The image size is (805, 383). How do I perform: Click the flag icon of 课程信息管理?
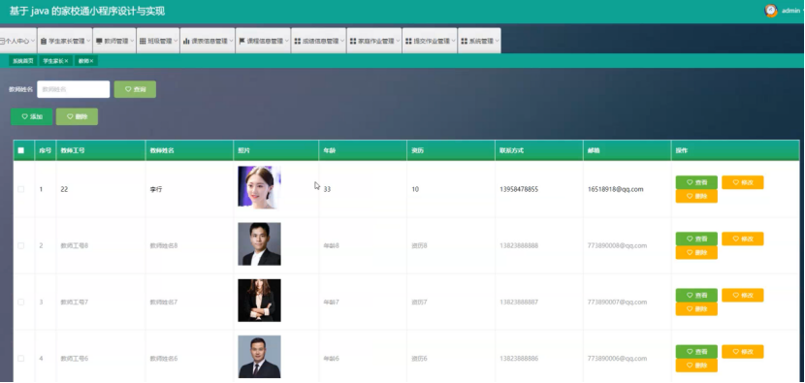241,41
